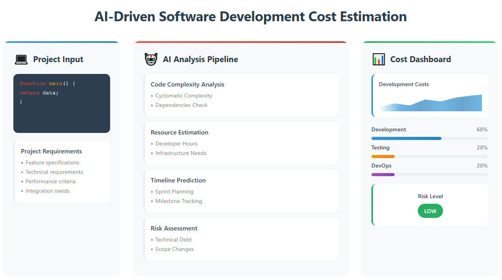502x280 pixels.
Task: Click the Testing cost category label
Action: pyautogui.click(x=380, y=147)
